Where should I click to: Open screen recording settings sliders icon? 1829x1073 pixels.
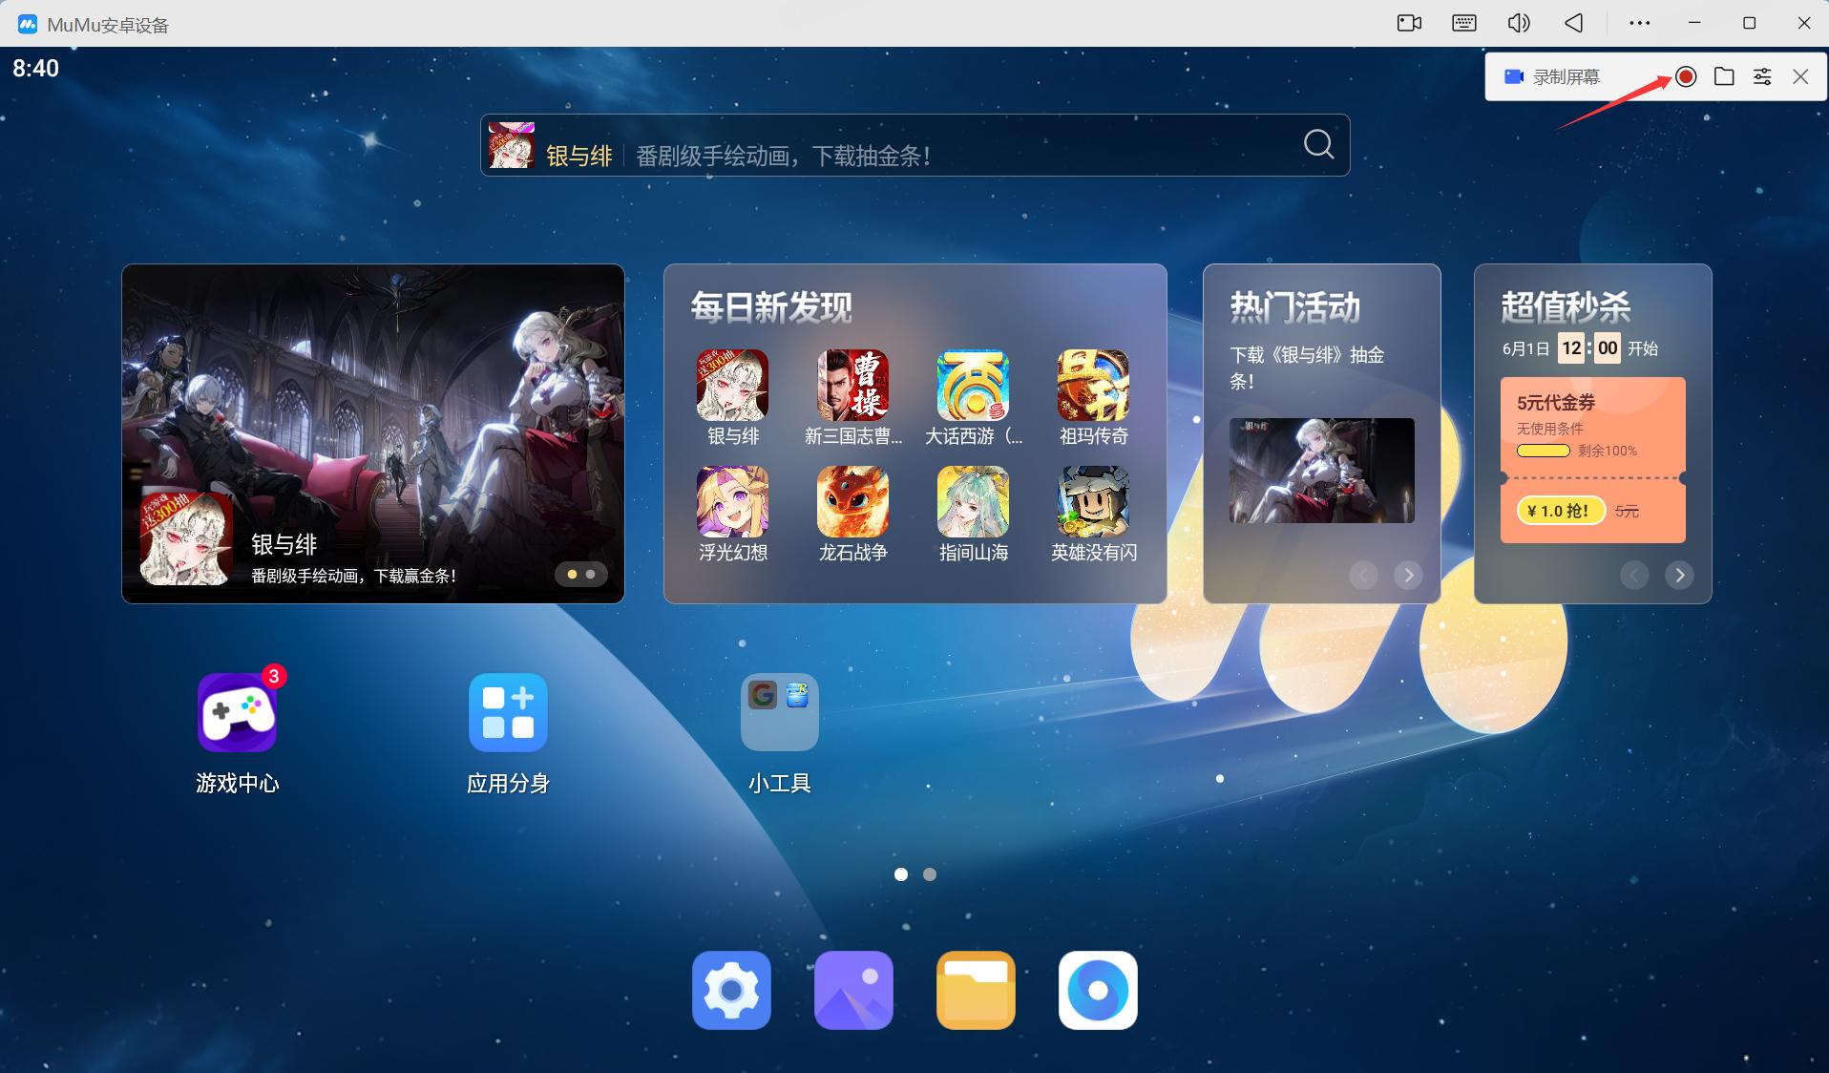(x=1762, y=77)
